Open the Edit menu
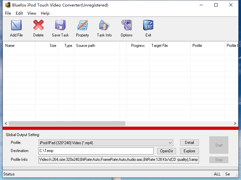Image resolution: width=241 pixels, height=180 pixels. pos(19,13)
